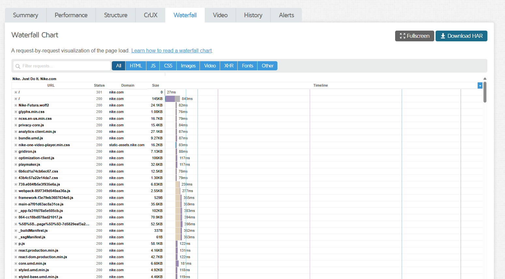505x279 pixels.
Task: Filter requests by XHR
Action: (x=229, y=66)
